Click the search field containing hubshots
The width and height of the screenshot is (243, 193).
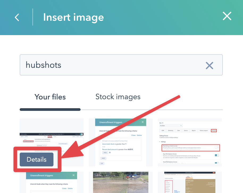pyautogui.click(x=112, y=65)
